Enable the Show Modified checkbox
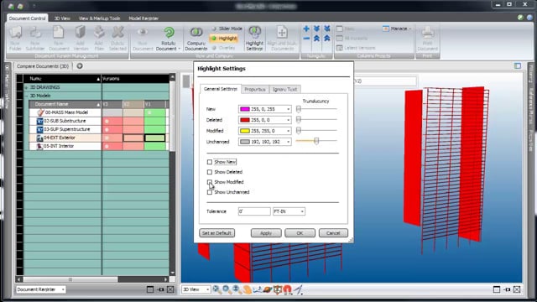 (210, 182)
